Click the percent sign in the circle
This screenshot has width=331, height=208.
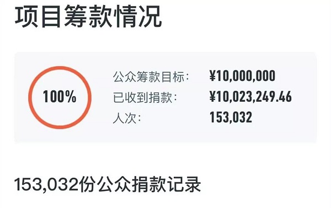click(x=71, y=97)
